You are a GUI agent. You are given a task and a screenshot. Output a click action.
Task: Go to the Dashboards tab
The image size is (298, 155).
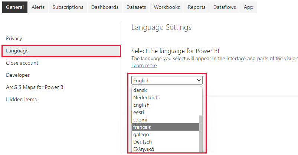[x=105, y=7]
